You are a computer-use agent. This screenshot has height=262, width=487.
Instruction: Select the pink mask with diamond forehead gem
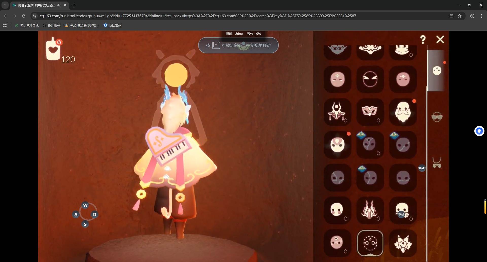click(x=337, y=243)
